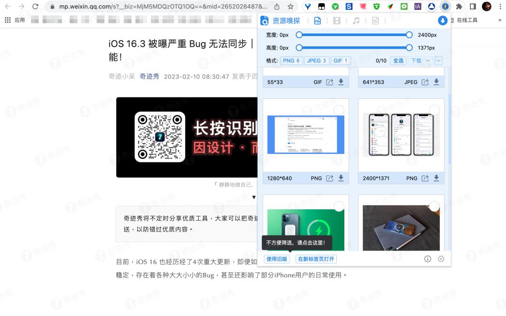Reload the page
Image resolution: width=506 pixels, height=316 pixels.
click(x=36, y=7)
